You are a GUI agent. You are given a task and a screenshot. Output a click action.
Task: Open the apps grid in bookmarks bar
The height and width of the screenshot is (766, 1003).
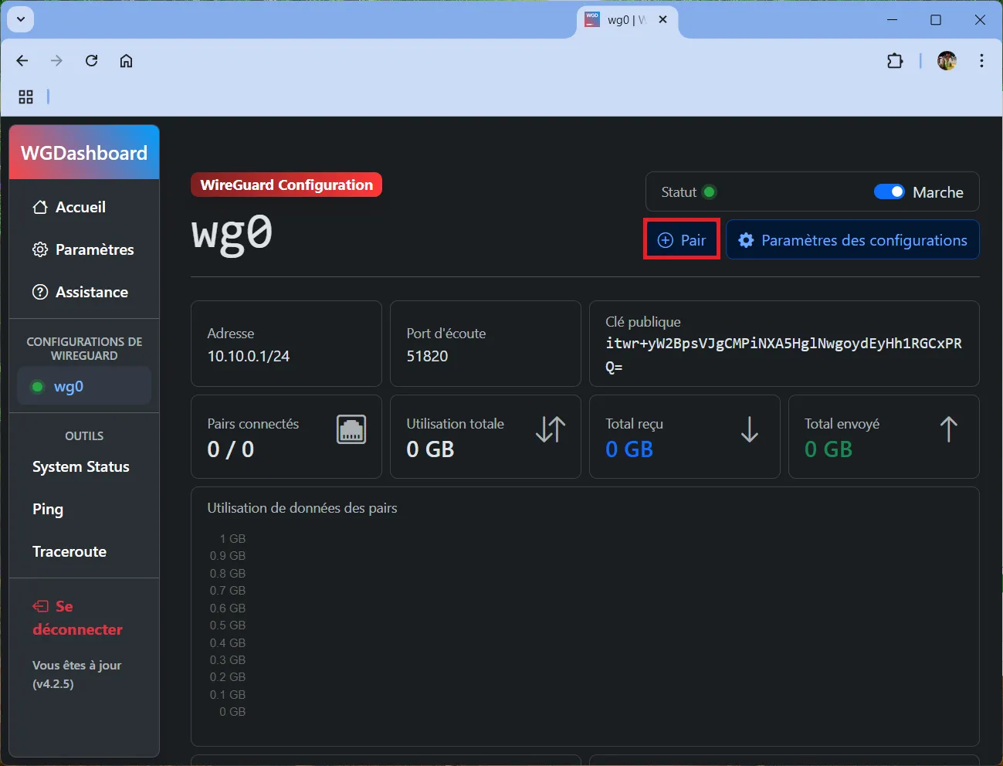25,97
